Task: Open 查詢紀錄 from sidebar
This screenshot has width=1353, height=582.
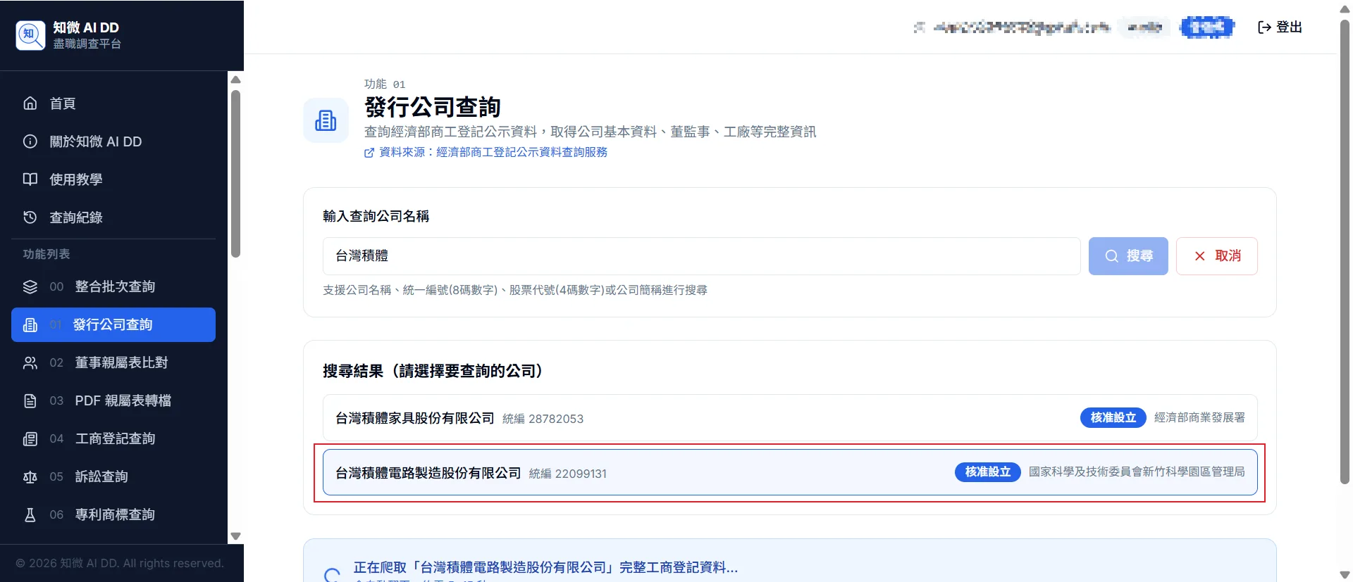Action: (x=113, y=217)
